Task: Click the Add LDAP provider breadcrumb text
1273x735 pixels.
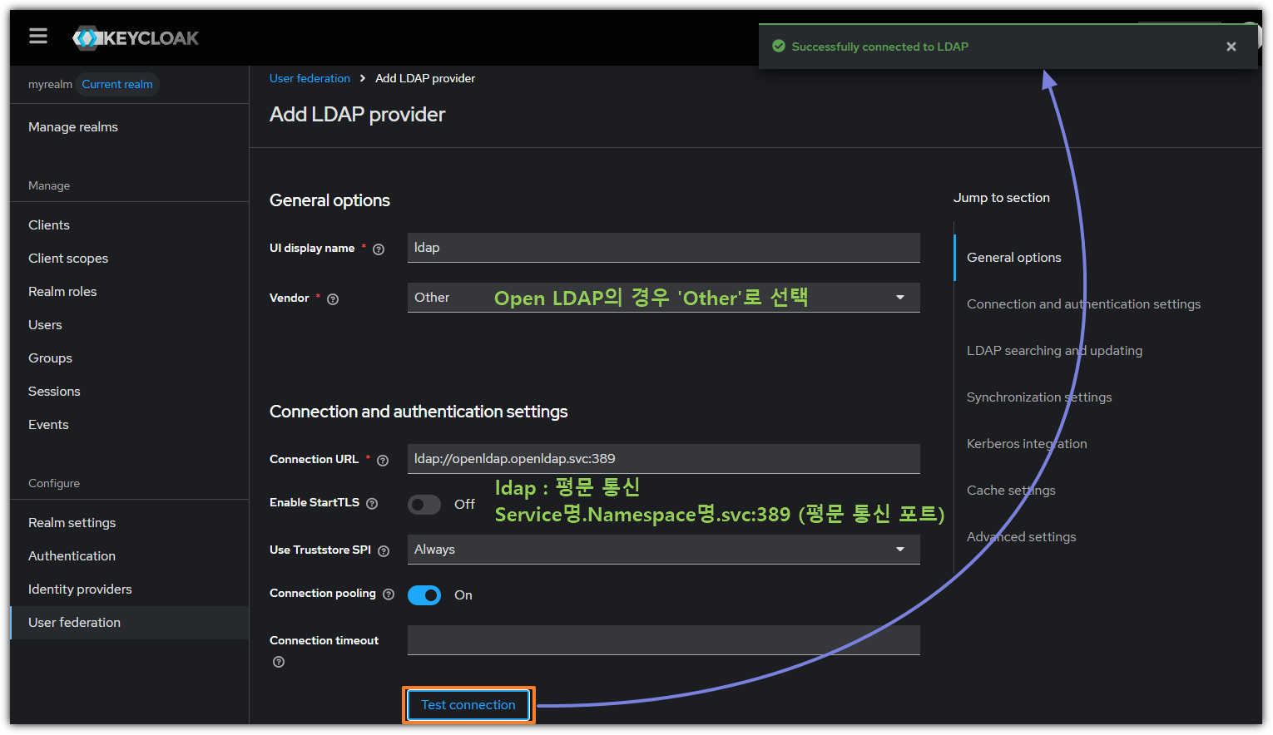Action: (425, 78)
